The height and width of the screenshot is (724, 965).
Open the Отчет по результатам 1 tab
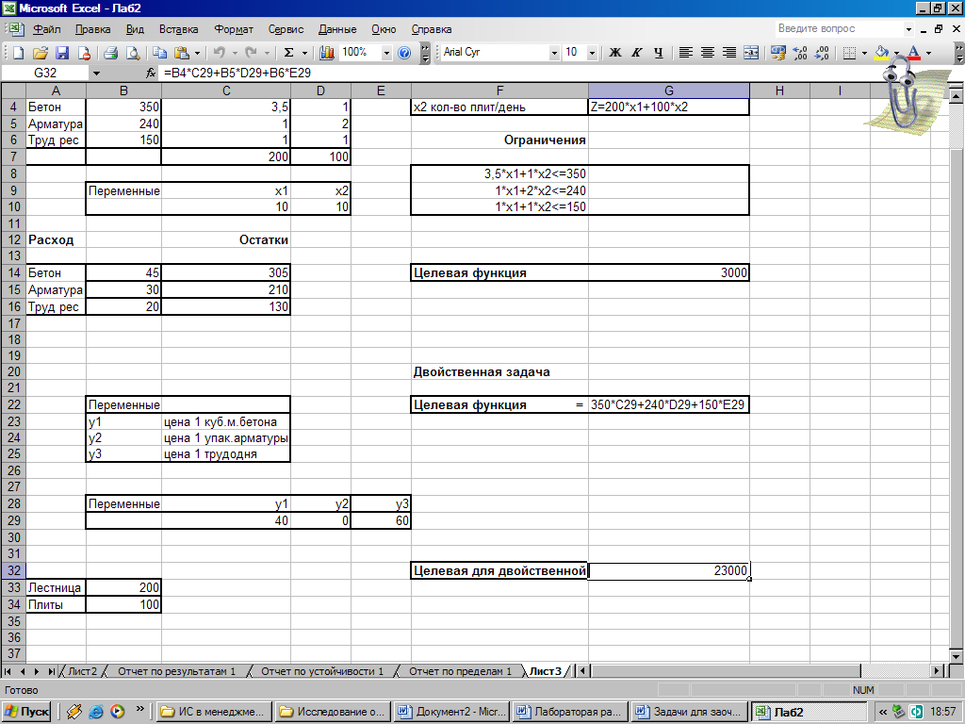coord(176,671)
